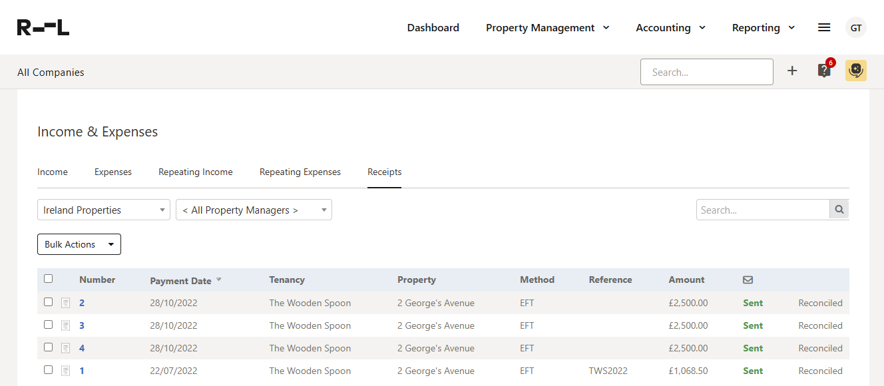
Task: Click the receipts table search magnifier
Action: pos(839,210)
